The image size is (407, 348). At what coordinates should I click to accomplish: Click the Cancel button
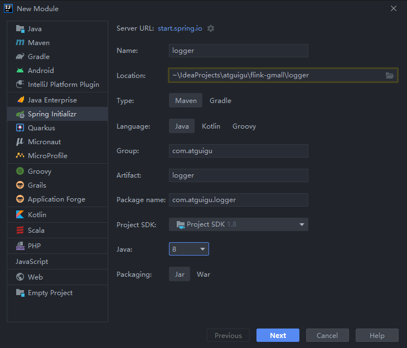pyautogui.click(x=327, y=335)
